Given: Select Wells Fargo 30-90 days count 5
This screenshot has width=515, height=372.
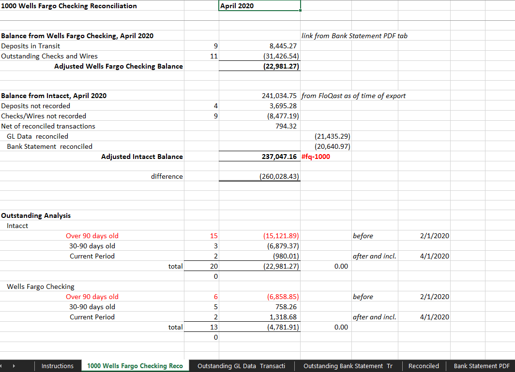Looking at the screenshot, I should (x=215, y=307).
